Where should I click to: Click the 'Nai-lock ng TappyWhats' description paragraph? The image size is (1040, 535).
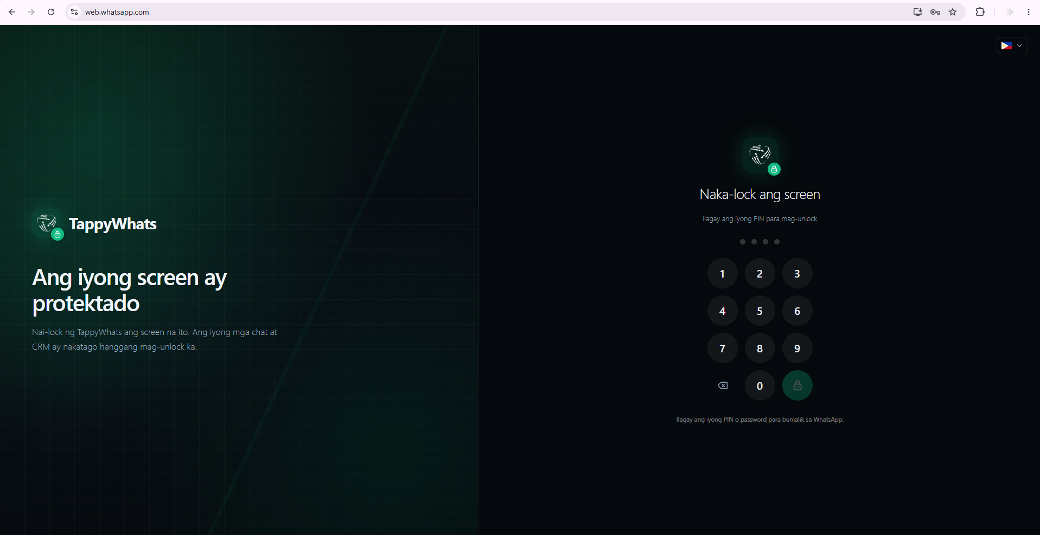[x=155, y=339]
